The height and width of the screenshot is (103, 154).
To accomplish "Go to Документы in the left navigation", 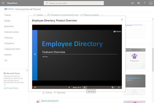I will tap(9, 26).
